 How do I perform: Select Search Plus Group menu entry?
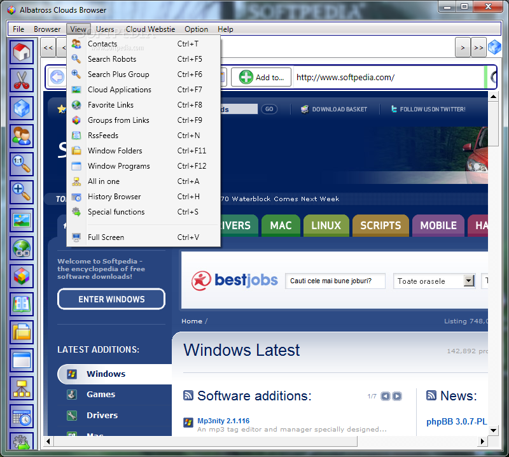(144, 74)
